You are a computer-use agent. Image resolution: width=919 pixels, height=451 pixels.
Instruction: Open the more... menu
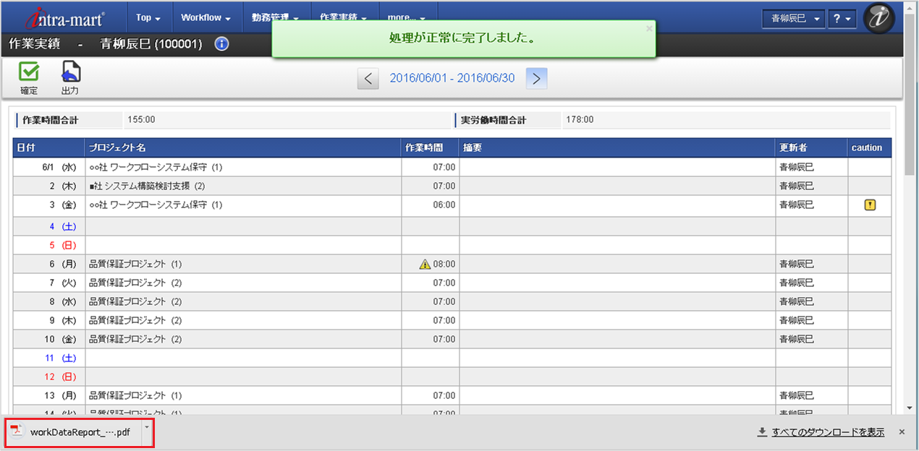click(406, 17)
